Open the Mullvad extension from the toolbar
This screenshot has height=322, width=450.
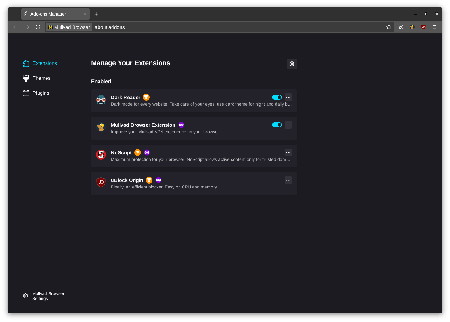click(412, 27)
